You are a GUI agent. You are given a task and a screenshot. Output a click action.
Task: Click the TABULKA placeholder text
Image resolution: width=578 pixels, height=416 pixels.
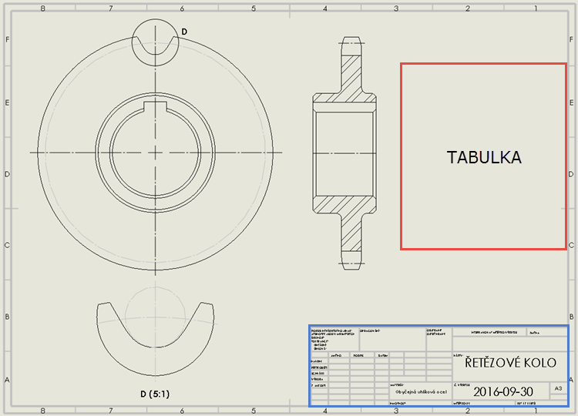click(x=484, y=157)
